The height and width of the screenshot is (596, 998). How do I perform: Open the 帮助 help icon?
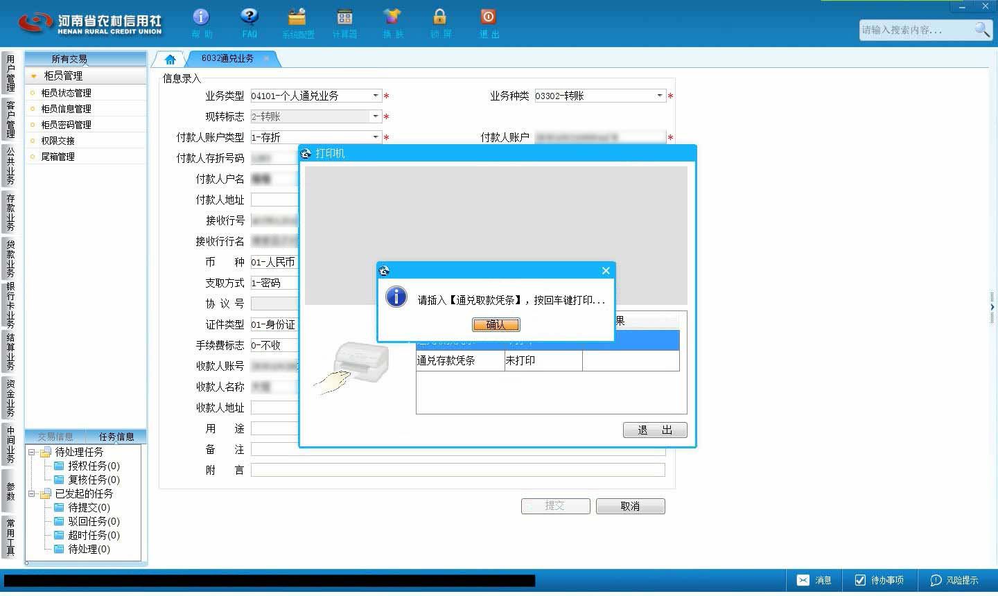click(201, 17)
